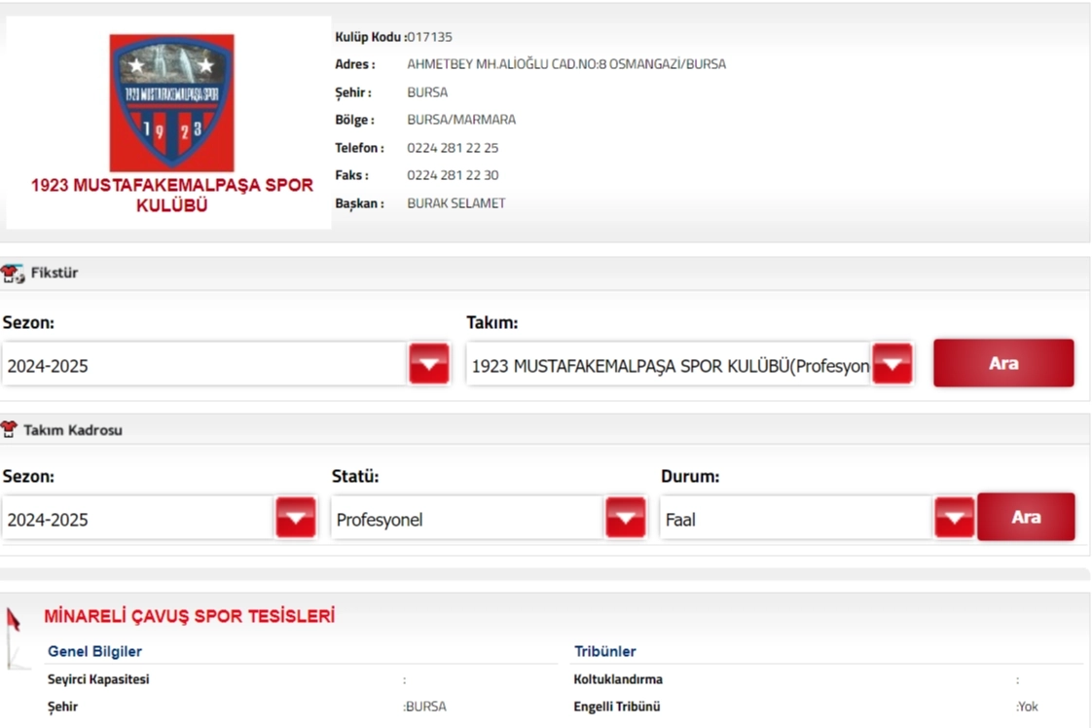Click the president name BURAK SELAMET
Viewport: 1092px width, 728px height.
click(x=455, y=203)
